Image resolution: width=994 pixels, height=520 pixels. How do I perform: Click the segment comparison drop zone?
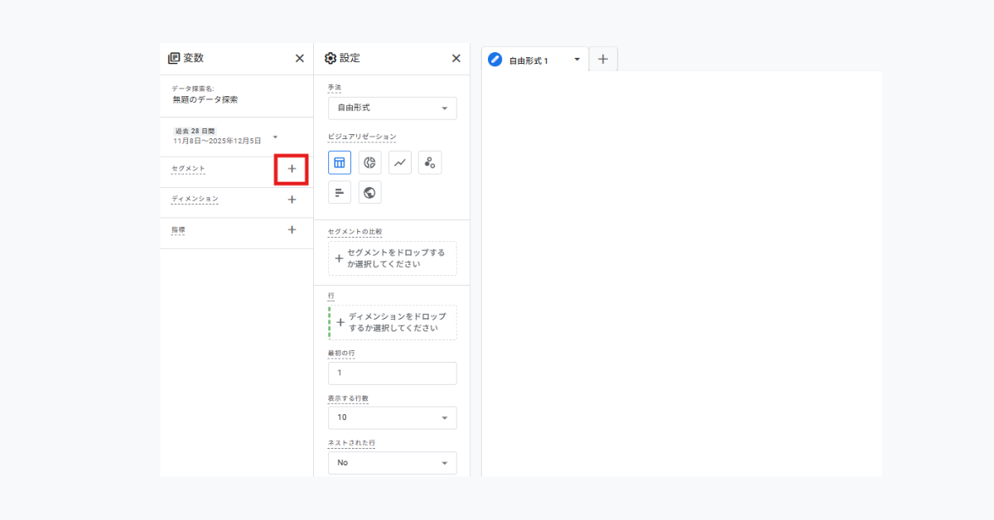click(x=392, y=258)
